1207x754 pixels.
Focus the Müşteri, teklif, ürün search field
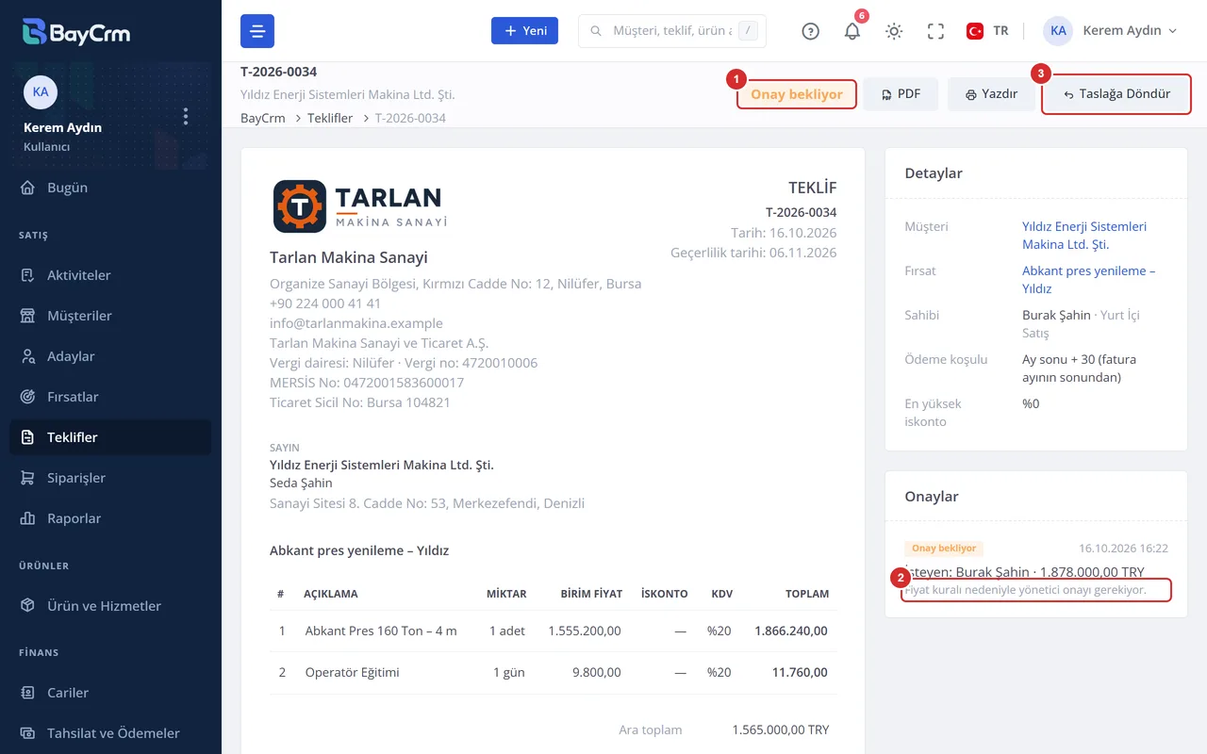click(671, 31)
